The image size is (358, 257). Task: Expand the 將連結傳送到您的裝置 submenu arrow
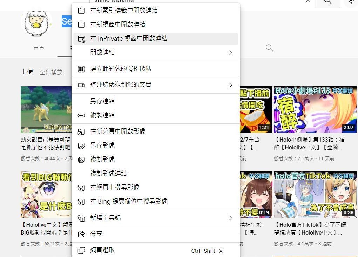coord(231,85)
